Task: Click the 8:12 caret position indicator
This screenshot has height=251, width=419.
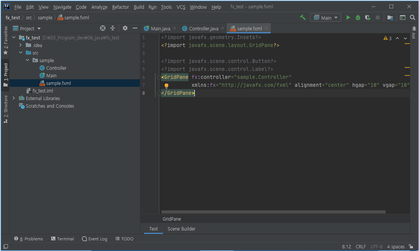Action: coord(346,246)
